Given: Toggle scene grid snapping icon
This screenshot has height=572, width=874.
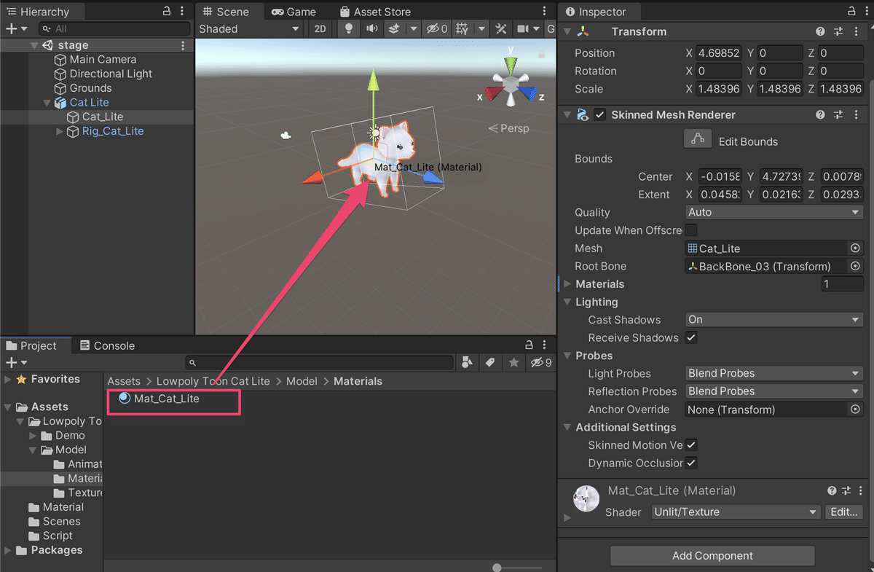Looking at the screenshot, I should click(462, 29).
